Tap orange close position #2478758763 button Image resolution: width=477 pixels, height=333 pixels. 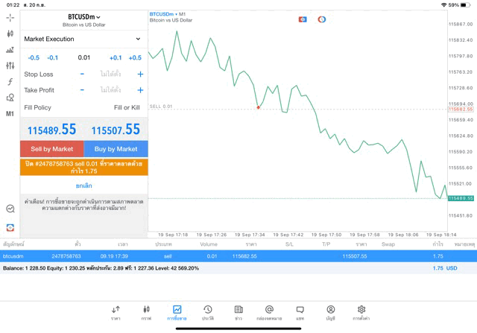pyautogui.click(x=83, y=166)
